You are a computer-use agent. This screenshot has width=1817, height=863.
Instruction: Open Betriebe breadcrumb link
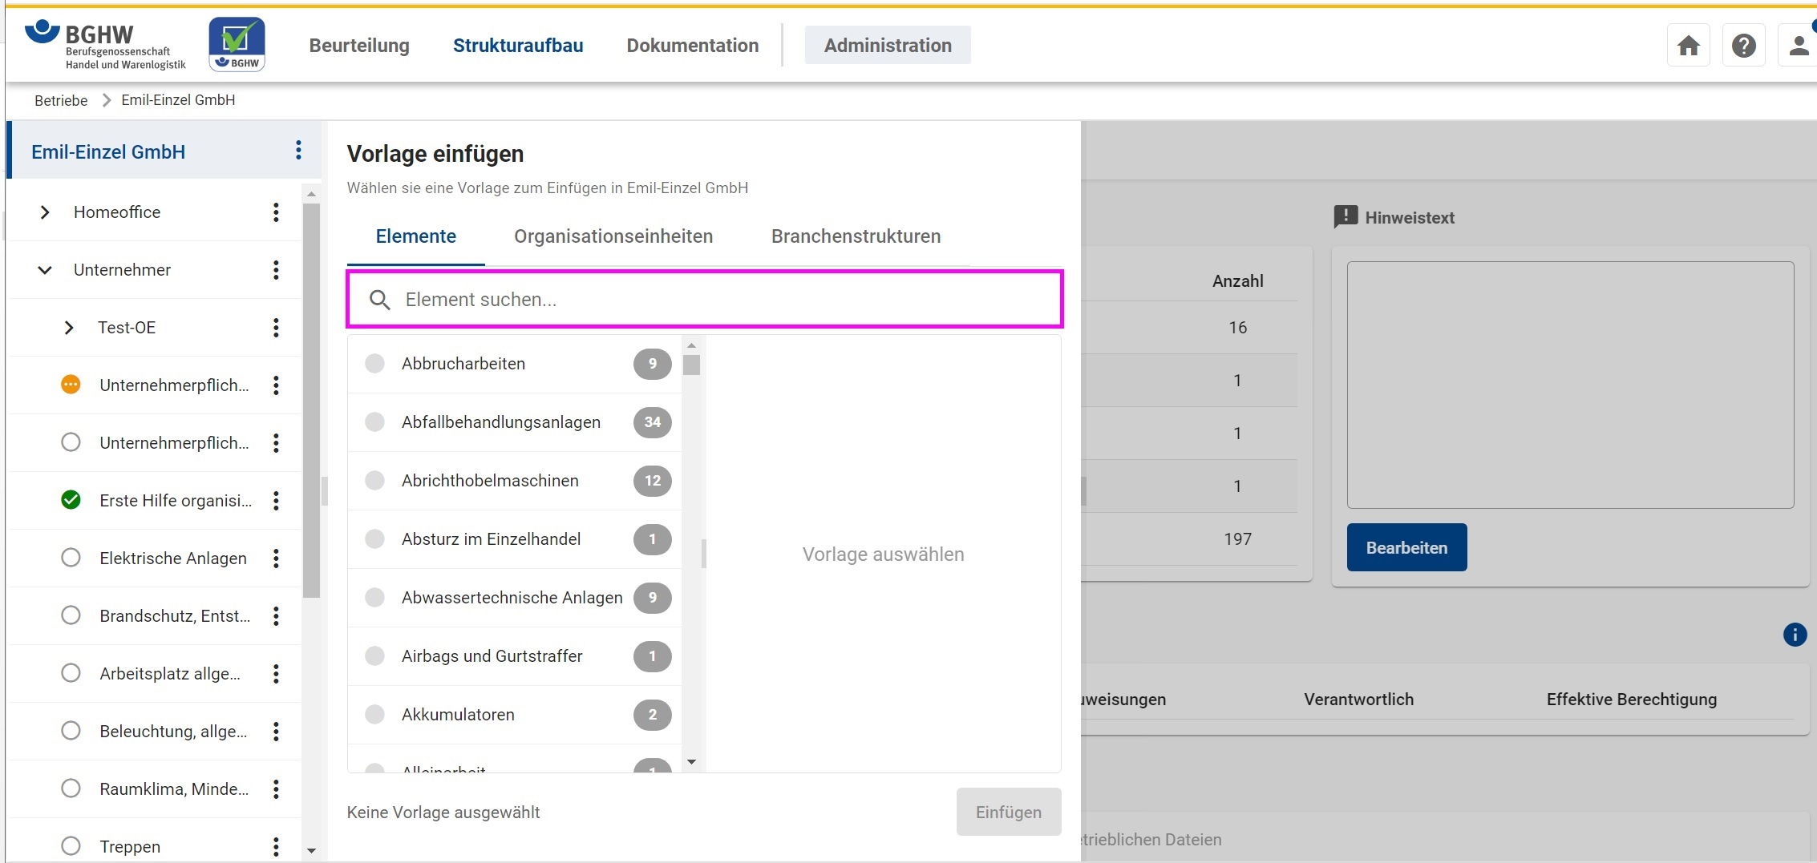[61, 100]
